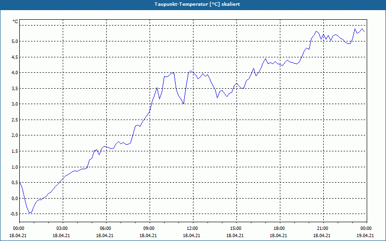Select the -0,5 y-axis label

click(x=14, y=214)
